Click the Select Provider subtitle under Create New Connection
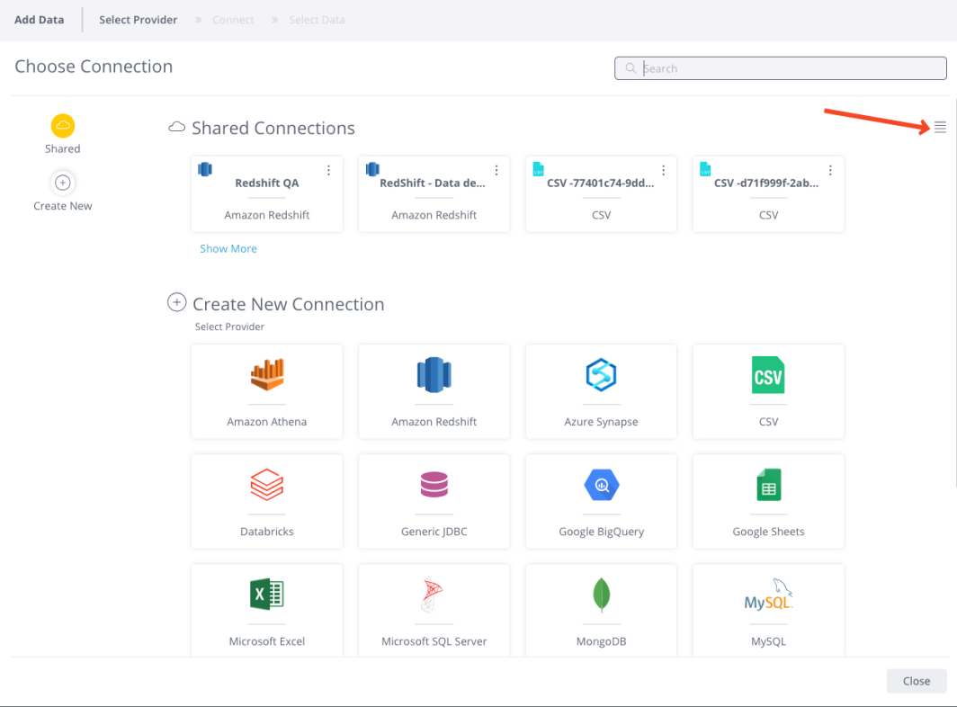This screenshot has height=707, width=957. pyautogui.click(x=229, y=327)
